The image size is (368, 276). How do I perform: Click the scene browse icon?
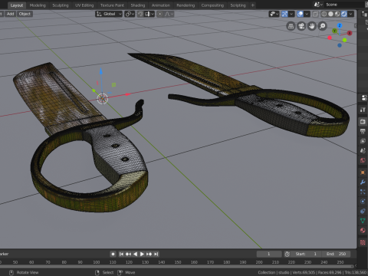pyautogui.click(x=318, y=5)
